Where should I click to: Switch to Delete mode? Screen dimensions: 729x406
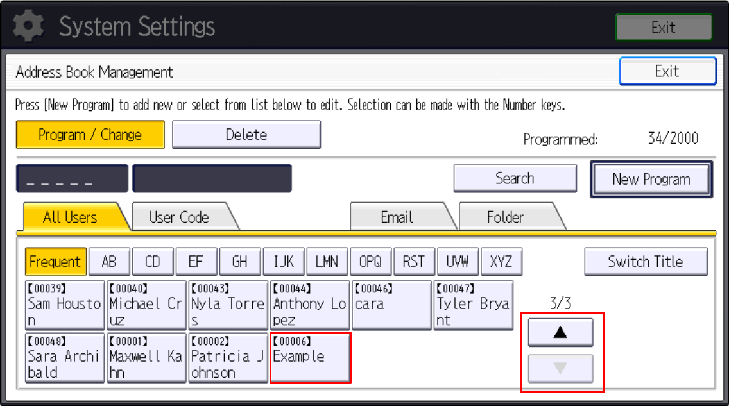(246, 134)
